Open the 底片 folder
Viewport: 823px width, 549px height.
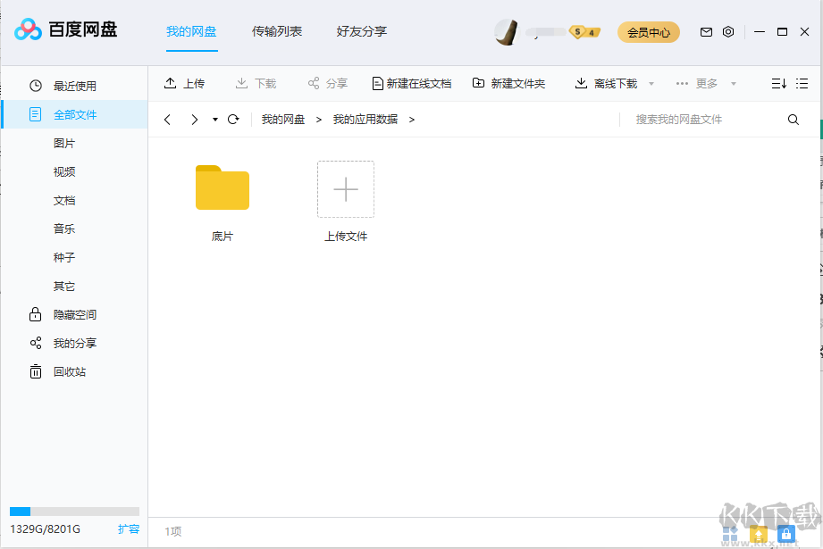pos(222,188)
